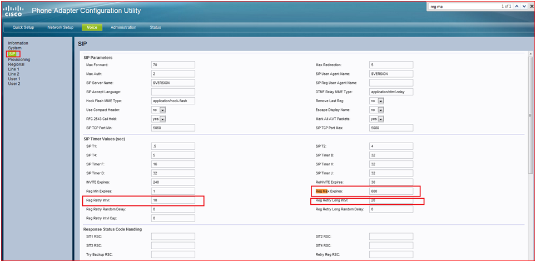The height and width of the screenshot is (262, 536).
Task: Switch to the Network Setup tab
Action: click(x=60, y=27)
